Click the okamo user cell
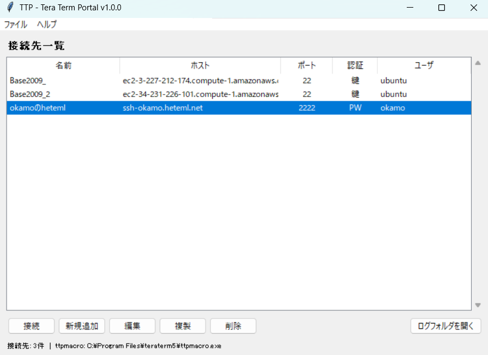 click(424, 108)
